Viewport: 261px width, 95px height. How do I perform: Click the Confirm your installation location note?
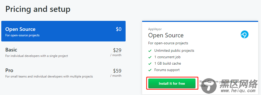coord(221,83)
